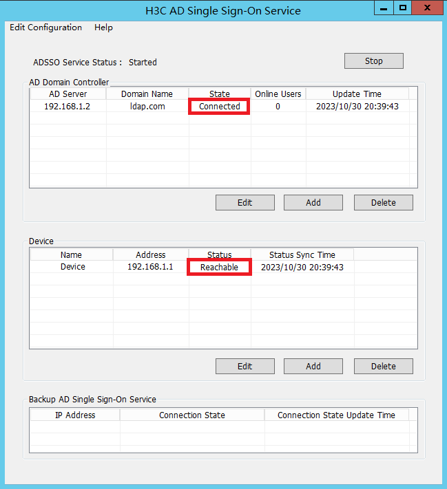Edit the AD Domain Controller entry
Image resolution: width=447 pixels, height=489 pixels.
(x=245, y=203)
